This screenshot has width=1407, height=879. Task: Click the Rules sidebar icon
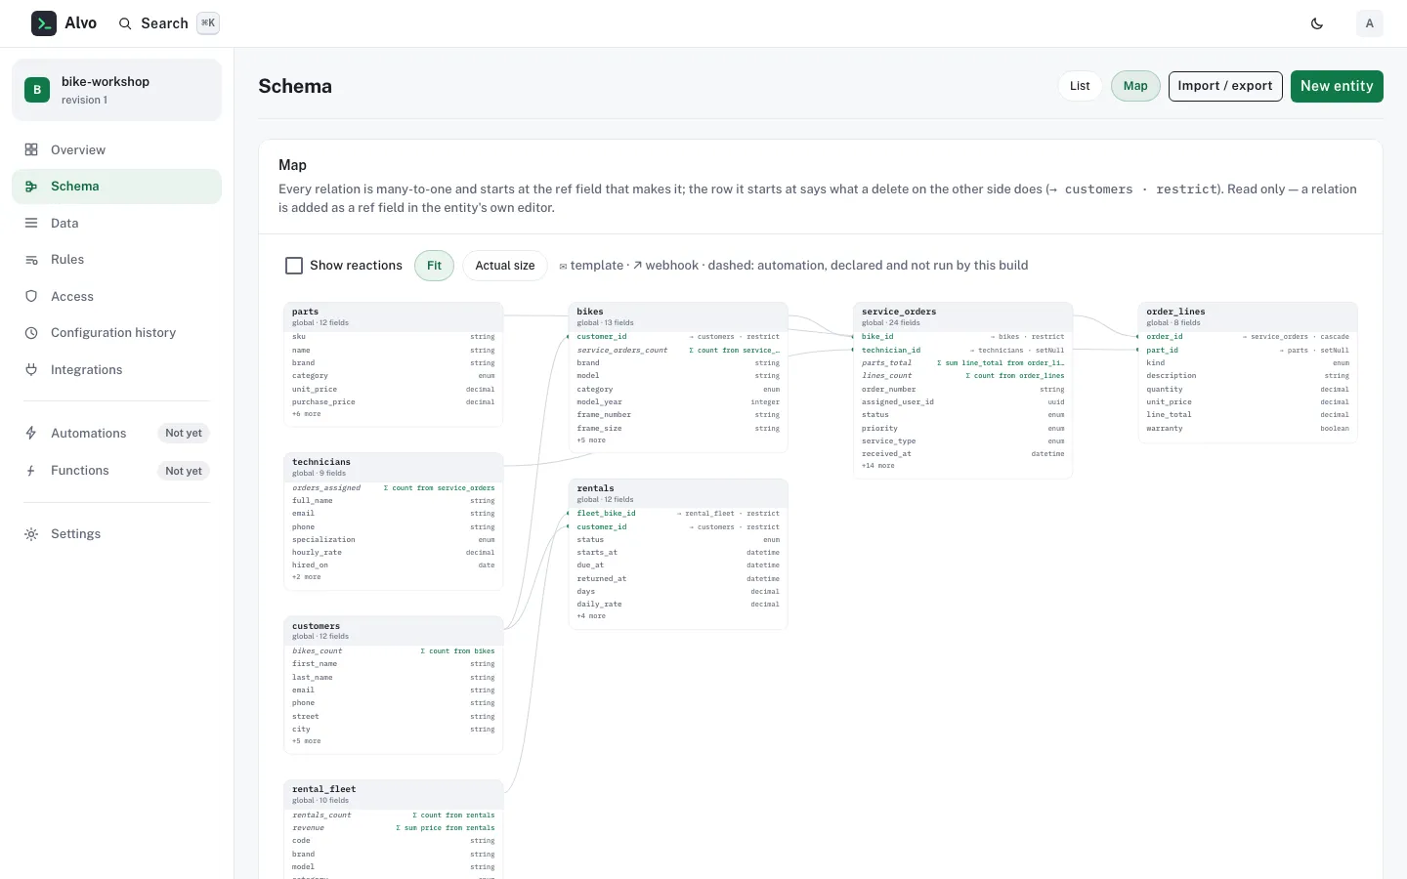31,260
